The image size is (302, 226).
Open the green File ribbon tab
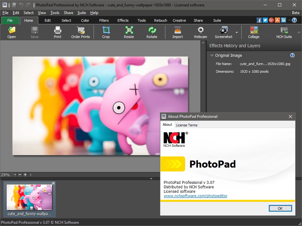pos(10,20)
